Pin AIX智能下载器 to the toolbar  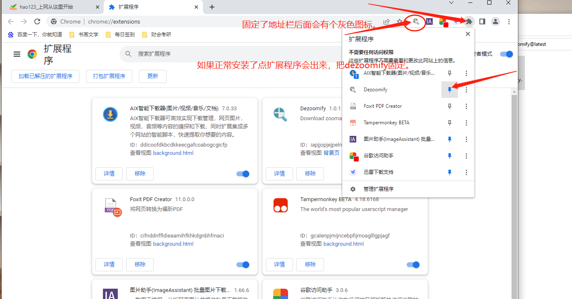(x=450, y=73)
